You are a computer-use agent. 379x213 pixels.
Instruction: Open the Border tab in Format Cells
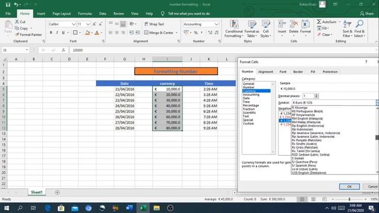point(298,72)
